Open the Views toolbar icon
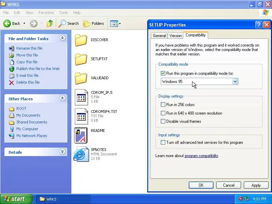Image resolution: width=272 pixels, height=204 pixels. pyautogui.click(x=114, y=23)
